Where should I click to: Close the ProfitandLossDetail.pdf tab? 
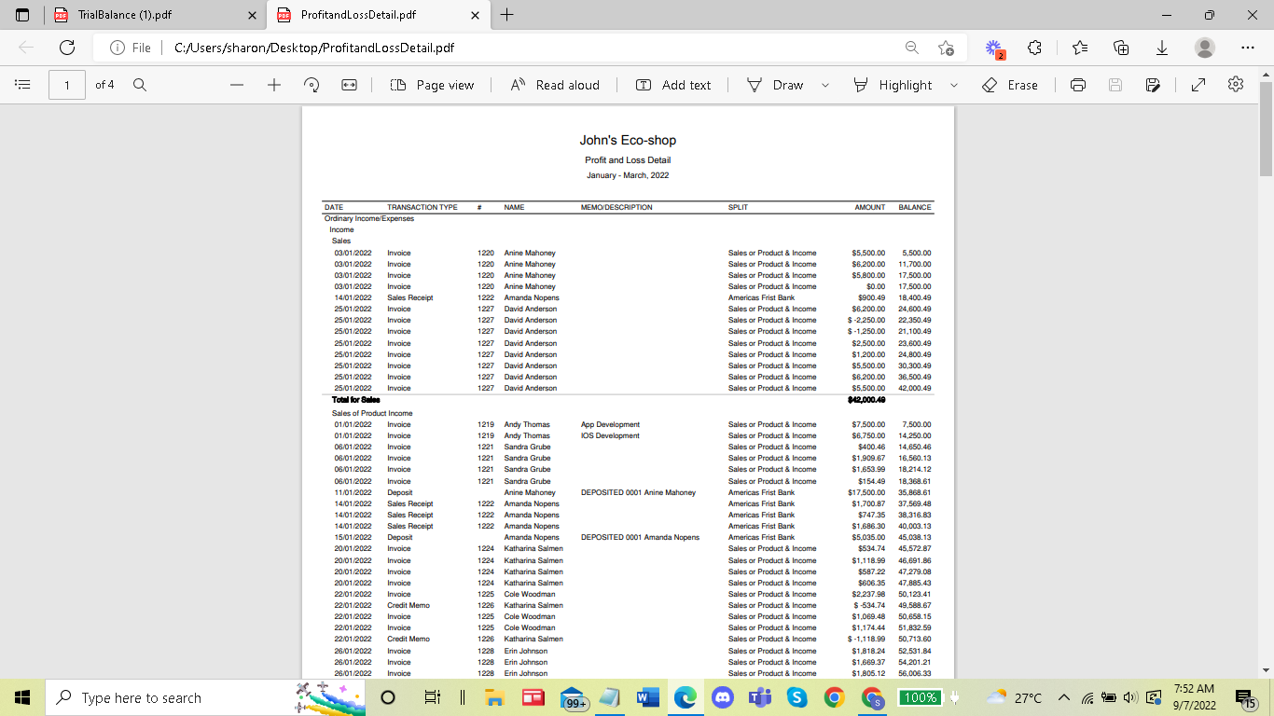pos(476,15)
